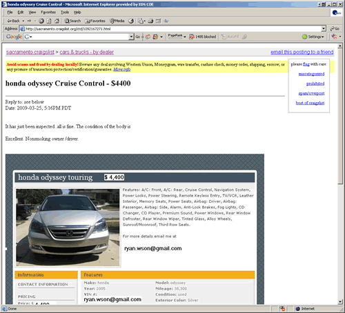Flag posting as spam/overpost
The width and height of the screenshot is (345, 313).
click(x=311, y=93)
